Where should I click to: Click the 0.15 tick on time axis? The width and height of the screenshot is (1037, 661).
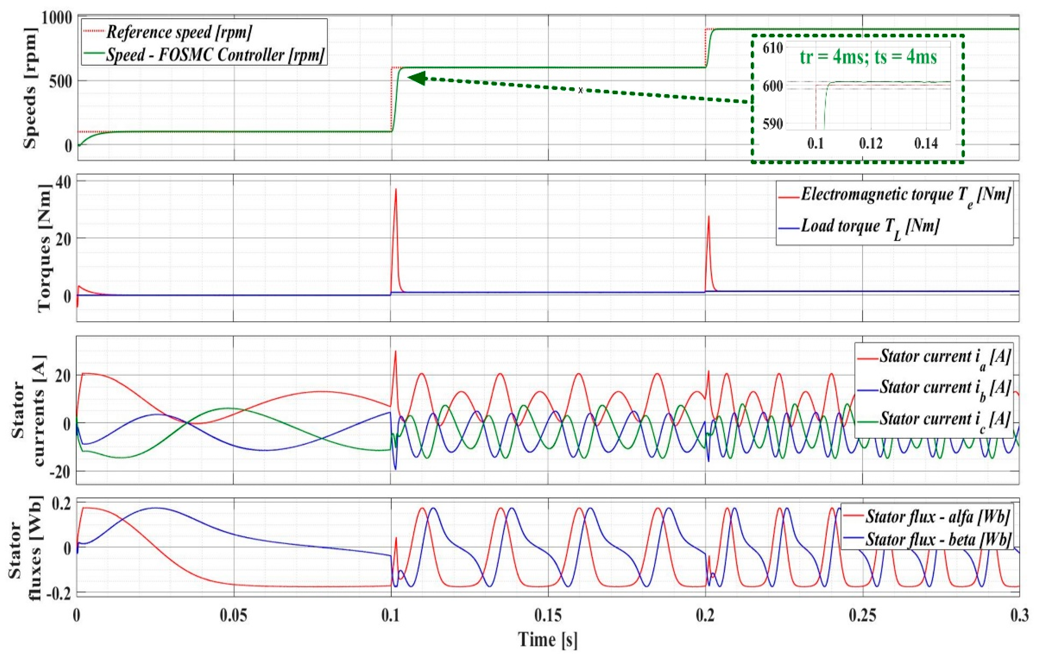(x=548, y=616)
